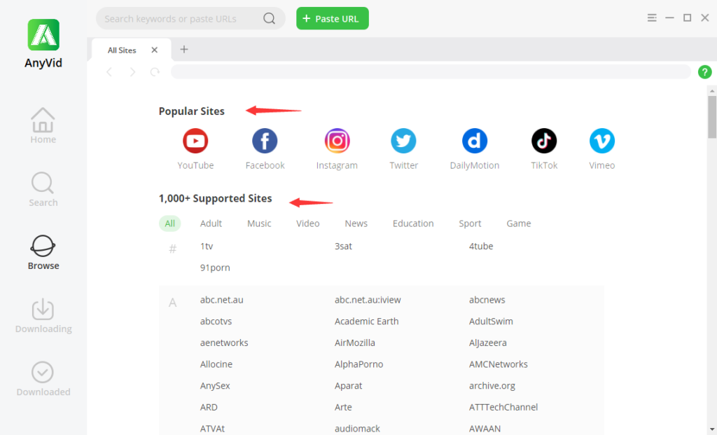Go back with the browser back arrow

click(109, 72)
